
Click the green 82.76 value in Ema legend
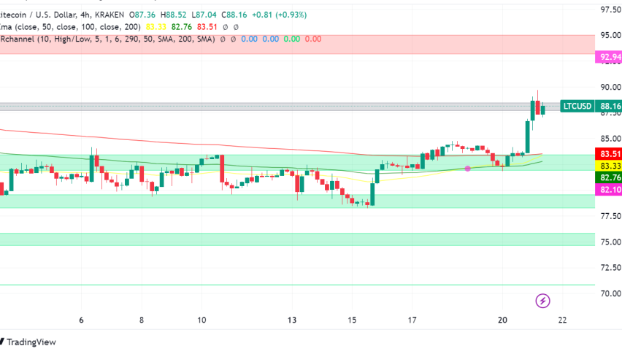click(182, 27)
